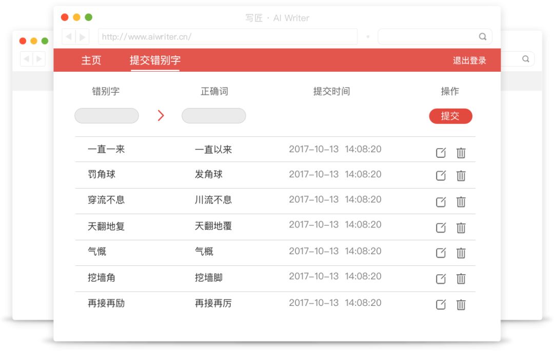Viewport: 554px width, 352px height.
Task: Select the wrong word 再接再励
Action: click(106, 304)
